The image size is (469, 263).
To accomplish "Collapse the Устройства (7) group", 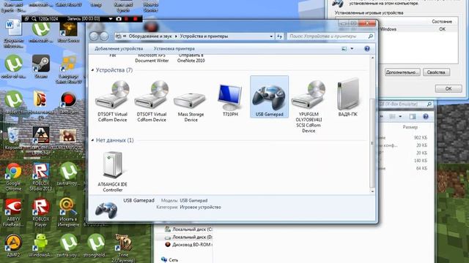I will (x=92, y=70).
